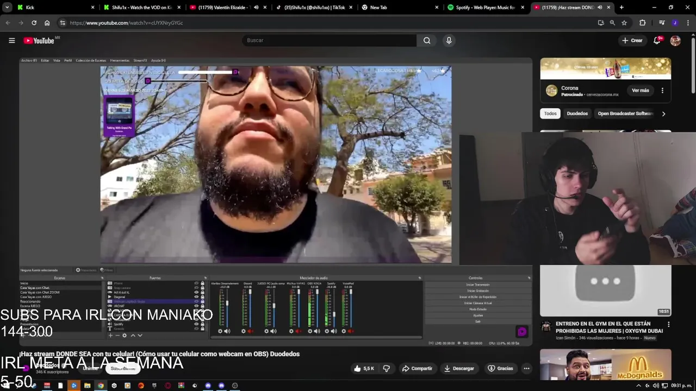
Task: Show hidden tray icons chevron
Action: [639, 386]
